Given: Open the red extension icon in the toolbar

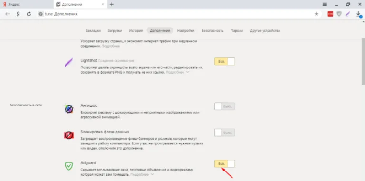Looking at the screenshot, I should pyautogui.click(x=330, y=14).
